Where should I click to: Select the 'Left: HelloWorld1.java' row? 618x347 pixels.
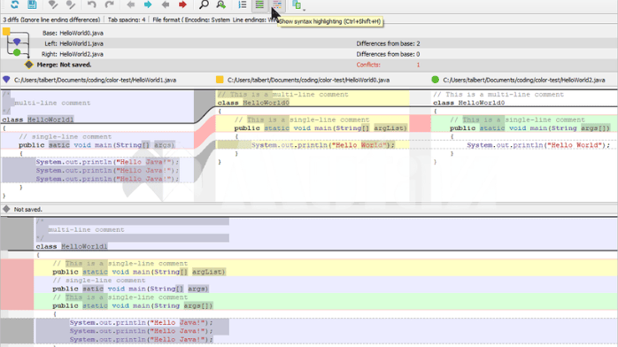[x=309, y=43]
